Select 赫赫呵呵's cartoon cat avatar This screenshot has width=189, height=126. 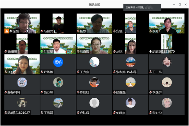tap(22, 82)
